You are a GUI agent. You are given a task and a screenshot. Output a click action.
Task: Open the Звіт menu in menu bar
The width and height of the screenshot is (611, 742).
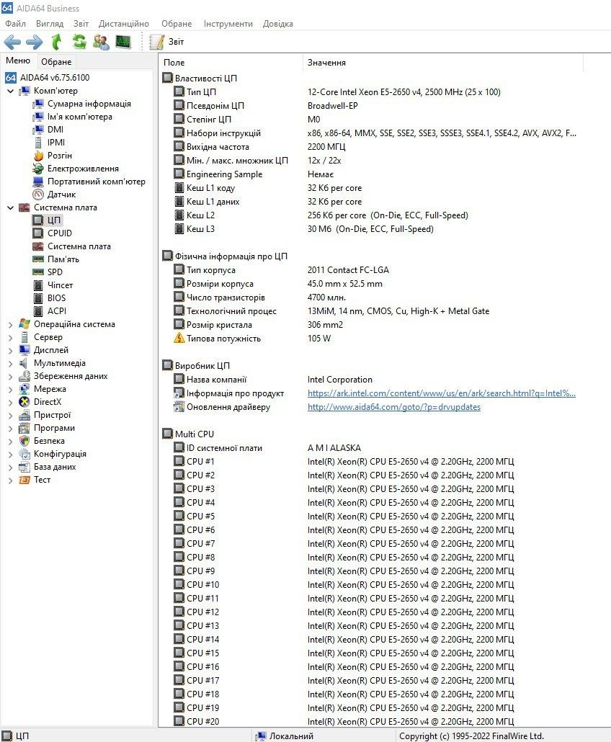(81, 24)
